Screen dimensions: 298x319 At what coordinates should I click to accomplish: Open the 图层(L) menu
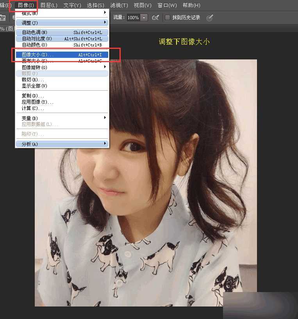pyautogui.click(x=49, y=5)
